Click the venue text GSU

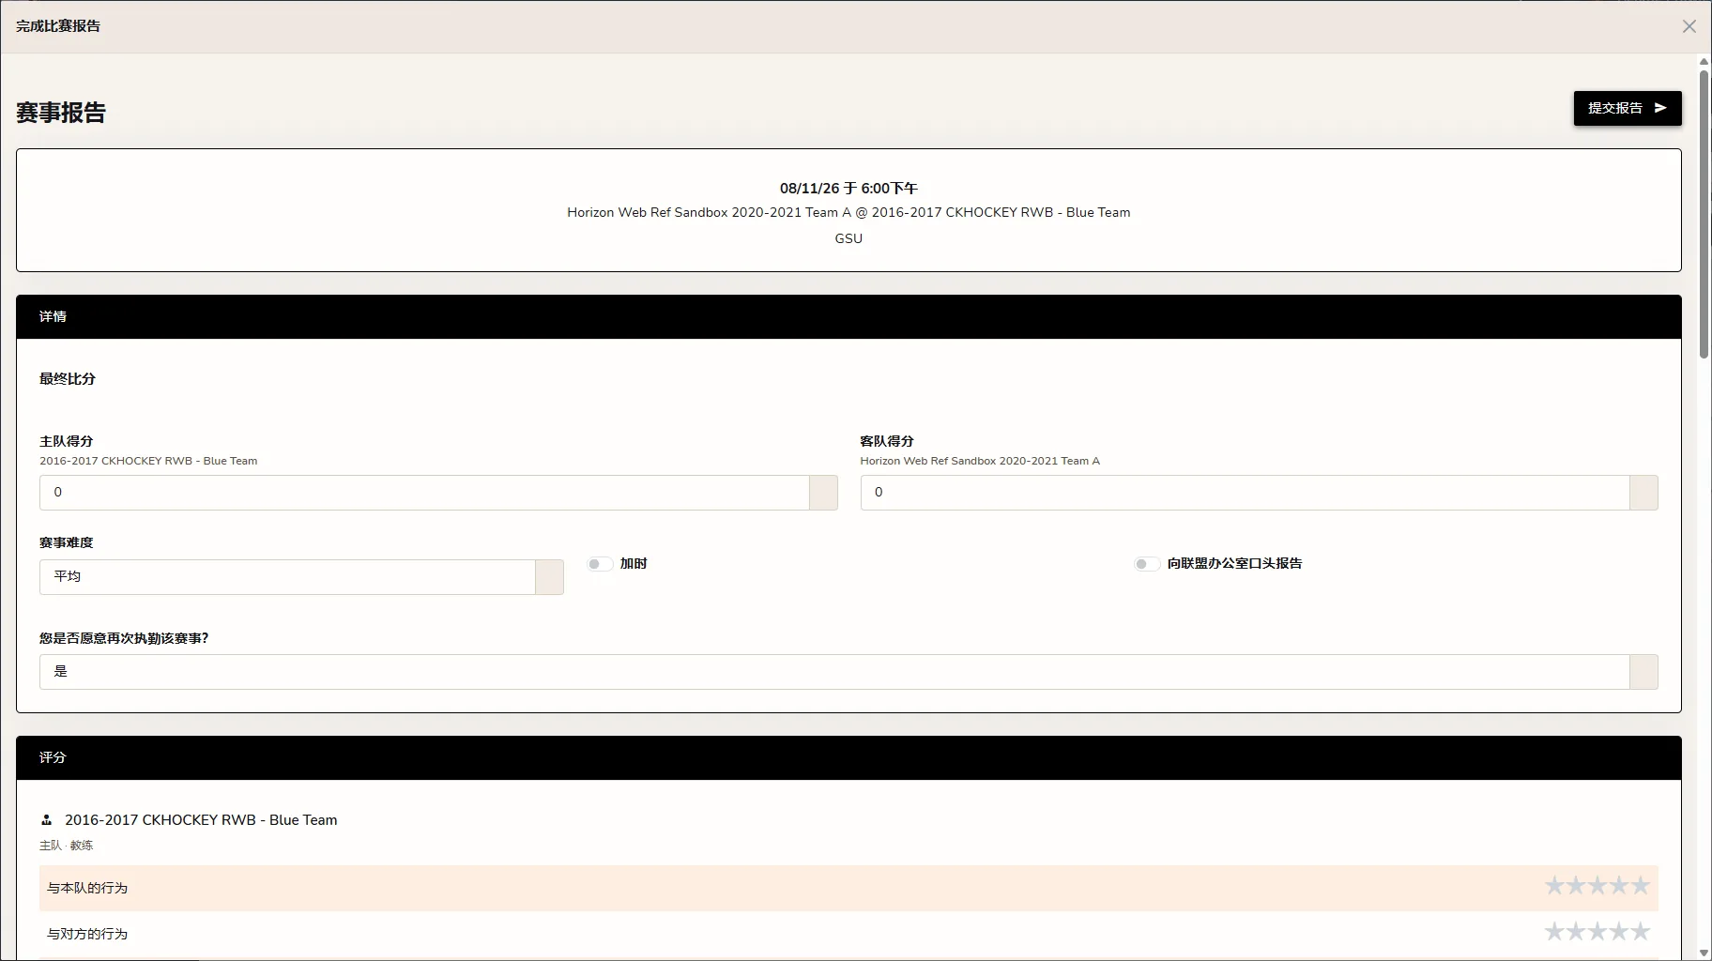pyautogui.click(x=848, y=239)
